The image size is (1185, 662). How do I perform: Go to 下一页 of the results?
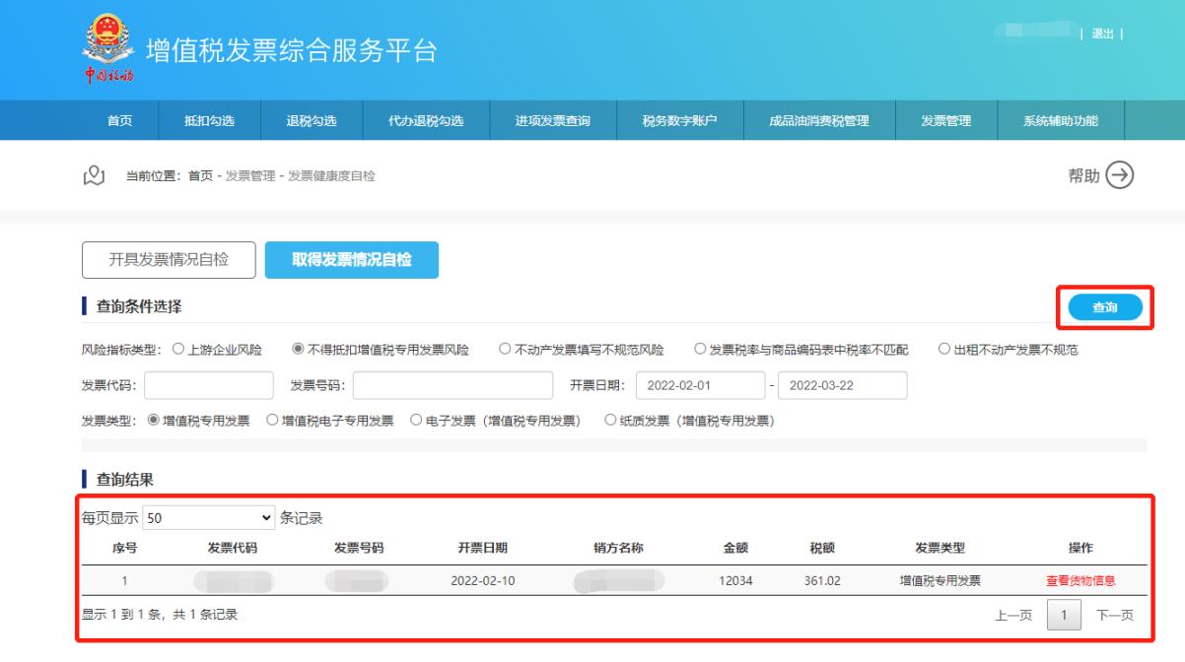coord(1114,616)
